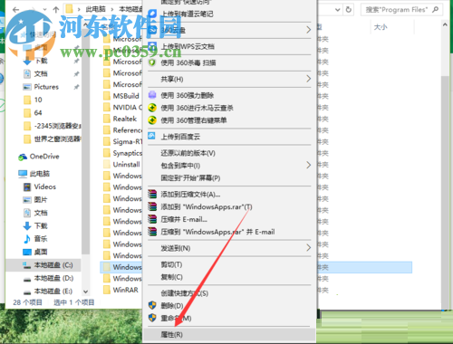Click the search magnifier icon
This screenshot has width=453, height=344.
pos(435,10)
